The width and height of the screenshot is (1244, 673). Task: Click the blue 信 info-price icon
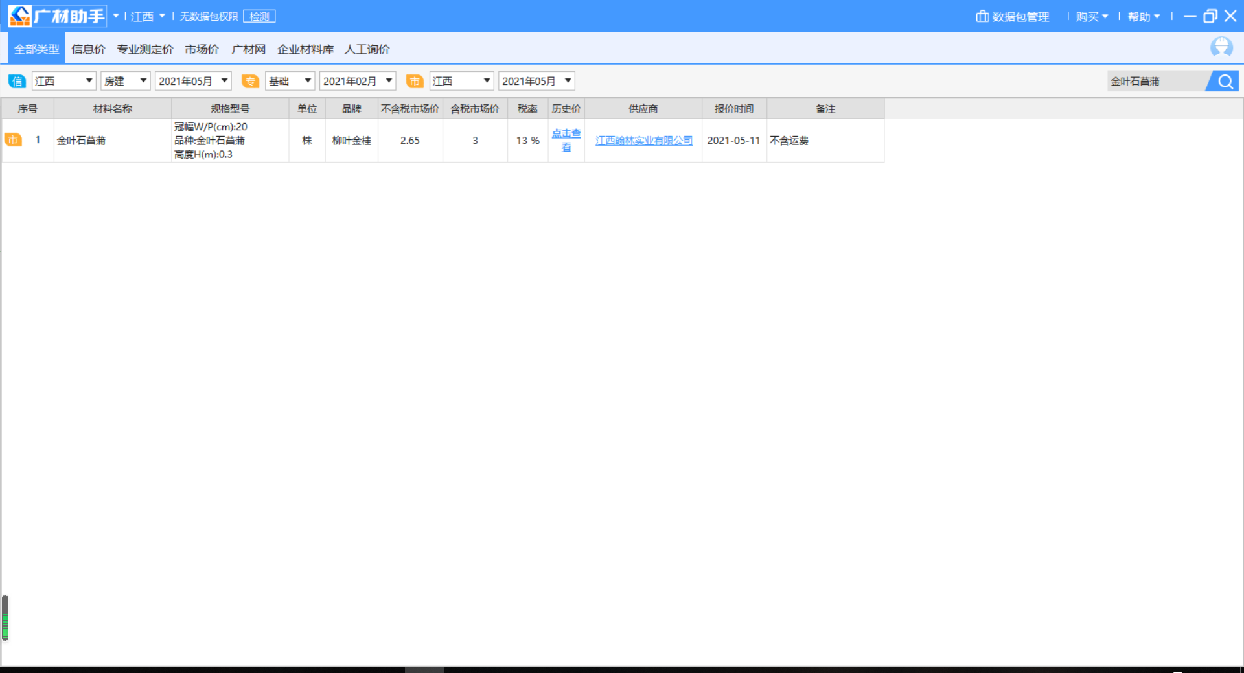(17, 81)
